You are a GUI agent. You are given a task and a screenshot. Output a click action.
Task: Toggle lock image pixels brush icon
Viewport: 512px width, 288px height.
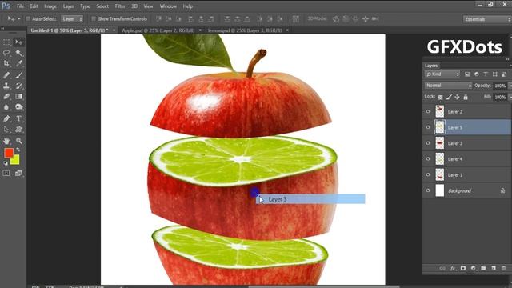(x=449, y=97)
